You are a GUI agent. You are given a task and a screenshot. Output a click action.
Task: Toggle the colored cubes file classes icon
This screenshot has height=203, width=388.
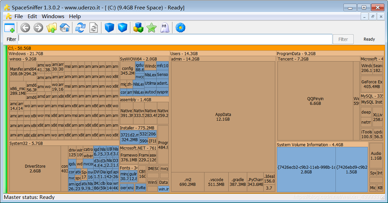pos(138,28)
